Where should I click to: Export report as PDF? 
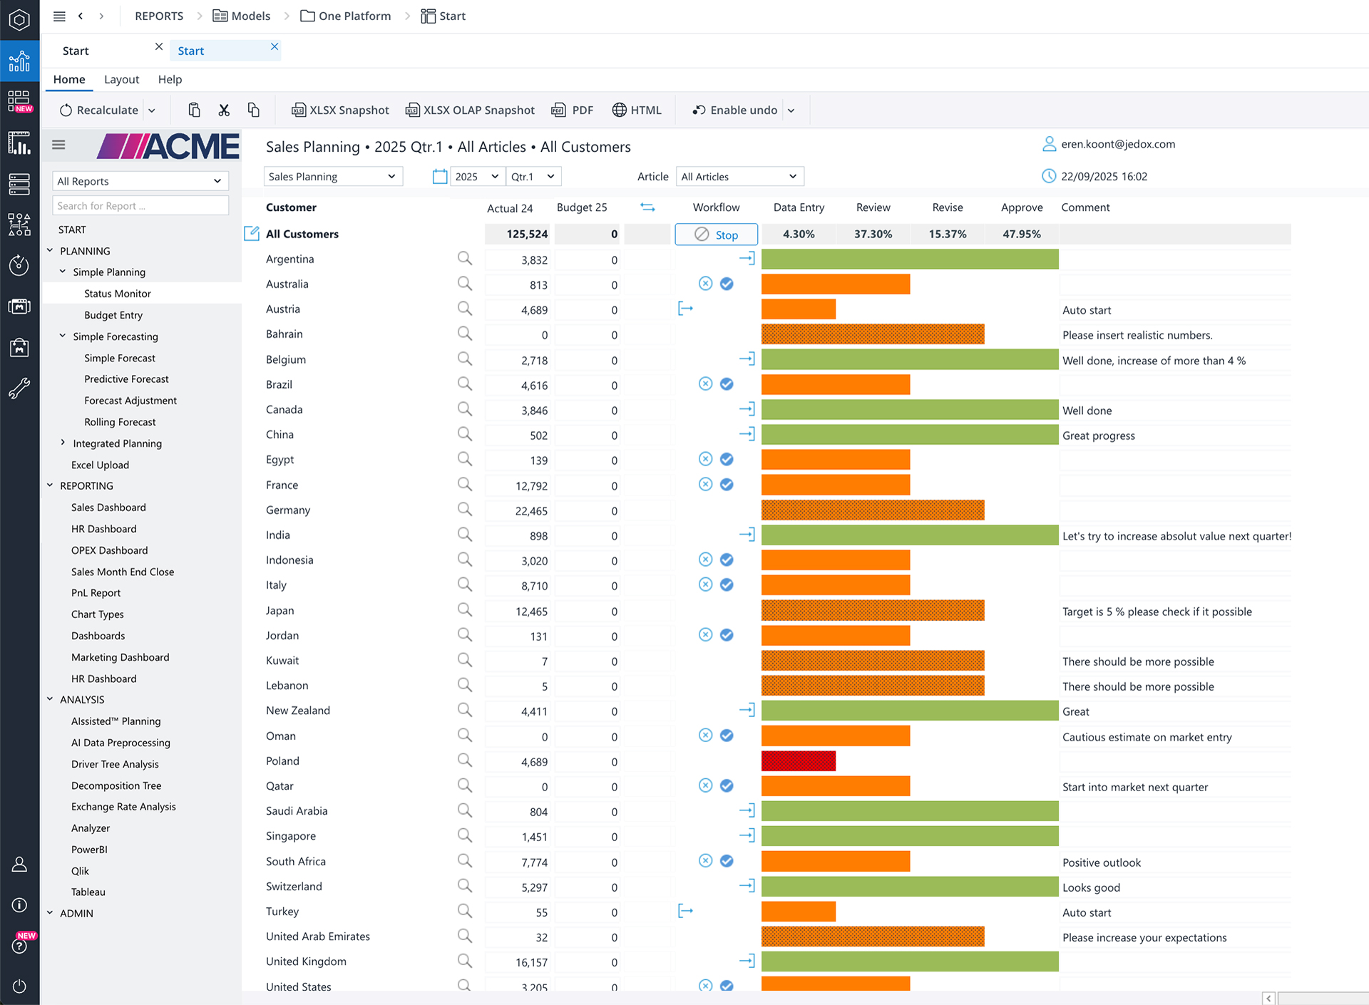572,110
